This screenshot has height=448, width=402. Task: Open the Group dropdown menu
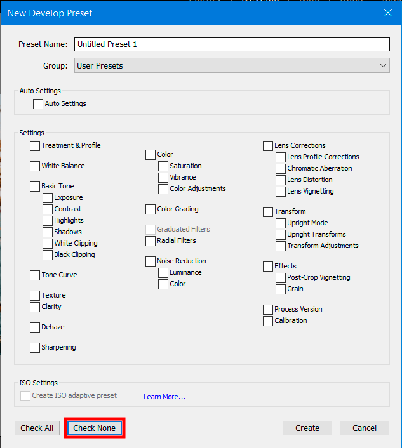pos(232,65)
